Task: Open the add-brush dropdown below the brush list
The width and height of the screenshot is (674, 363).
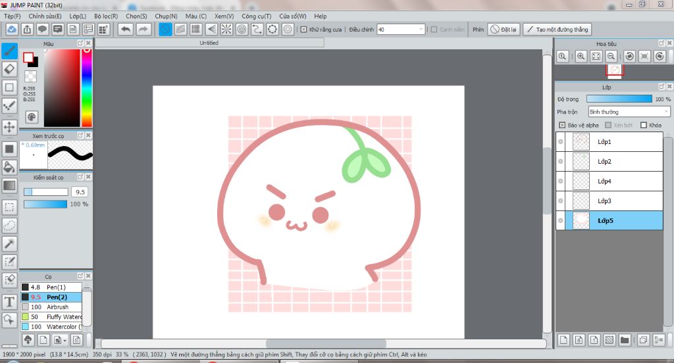Action: tap(60, 340)
